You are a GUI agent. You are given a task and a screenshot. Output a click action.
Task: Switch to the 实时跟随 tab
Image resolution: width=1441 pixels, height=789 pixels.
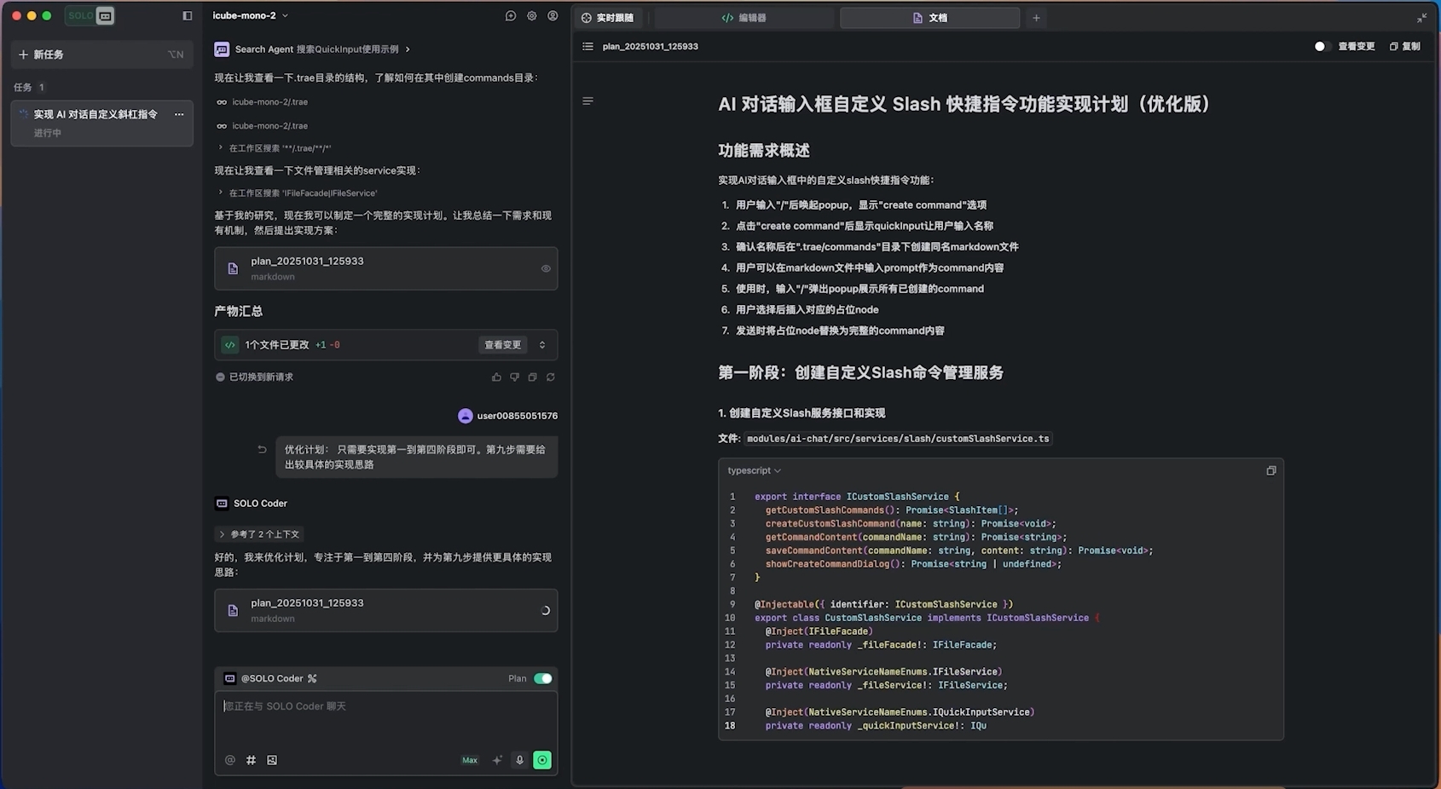(x=607, y=18)
